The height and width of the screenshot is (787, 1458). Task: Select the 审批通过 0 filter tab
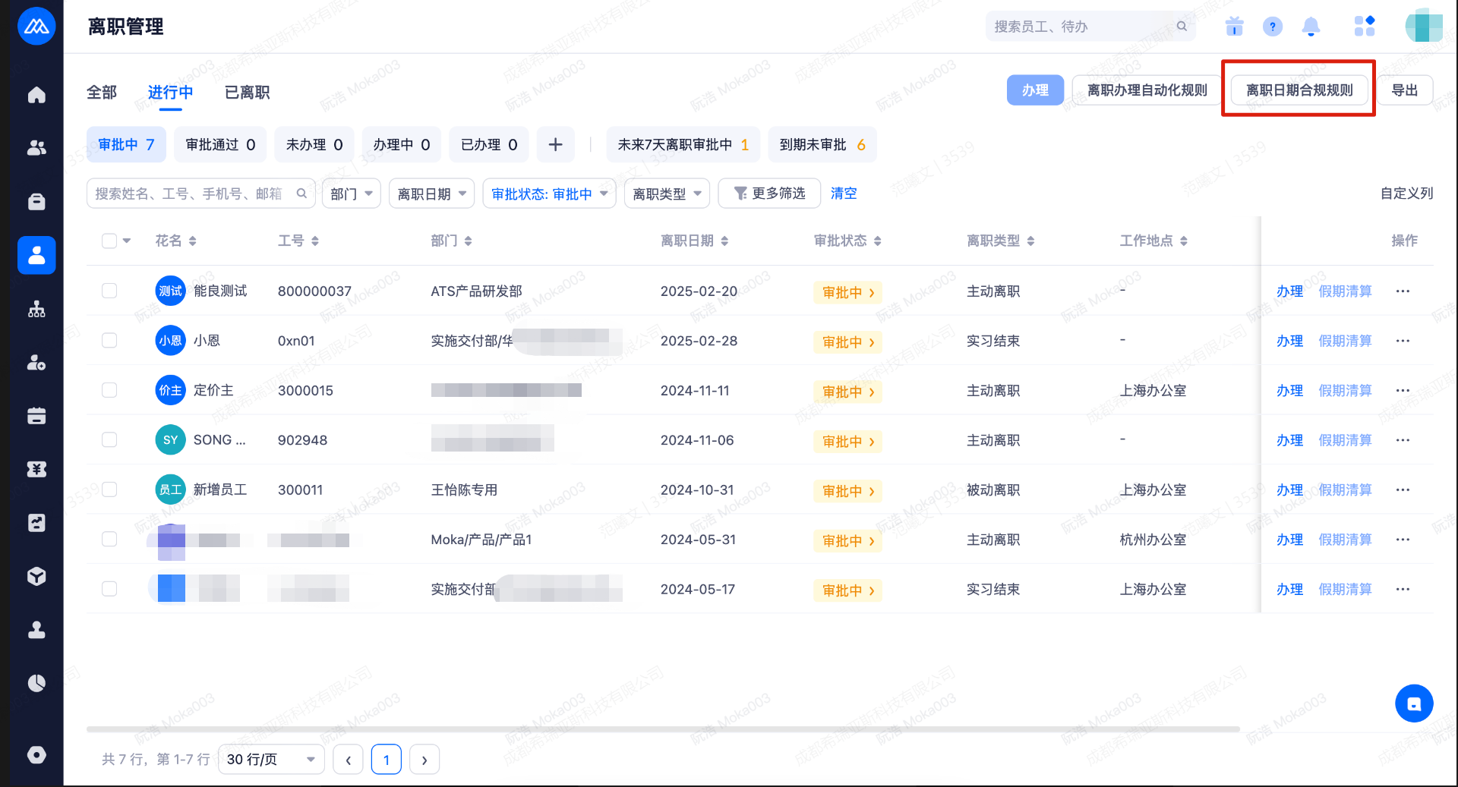pyautogui.click(x=220, y=144)
